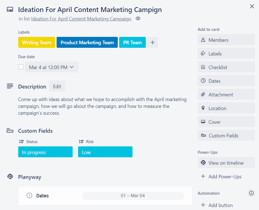Viewport: 259px width, 210px height.
Task: Open Members from Add to card
Action: pyautogui.click(x=226, y=40)
